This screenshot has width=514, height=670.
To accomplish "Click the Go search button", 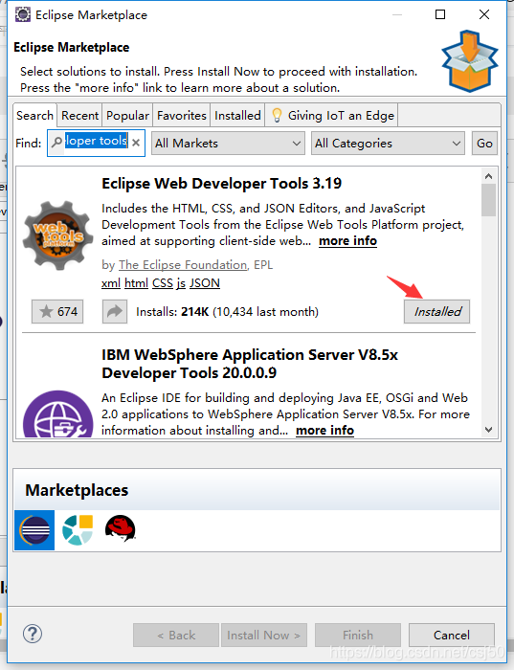I will click(484, 144).
